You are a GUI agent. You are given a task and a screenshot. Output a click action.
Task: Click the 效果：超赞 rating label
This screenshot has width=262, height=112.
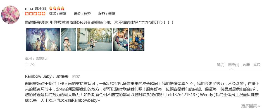58,14
